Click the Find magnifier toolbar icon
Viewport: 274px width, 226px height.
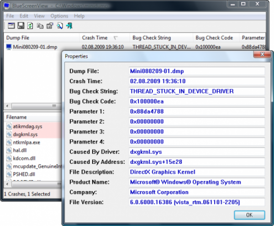pyautogui.click(x=59, y=25)
